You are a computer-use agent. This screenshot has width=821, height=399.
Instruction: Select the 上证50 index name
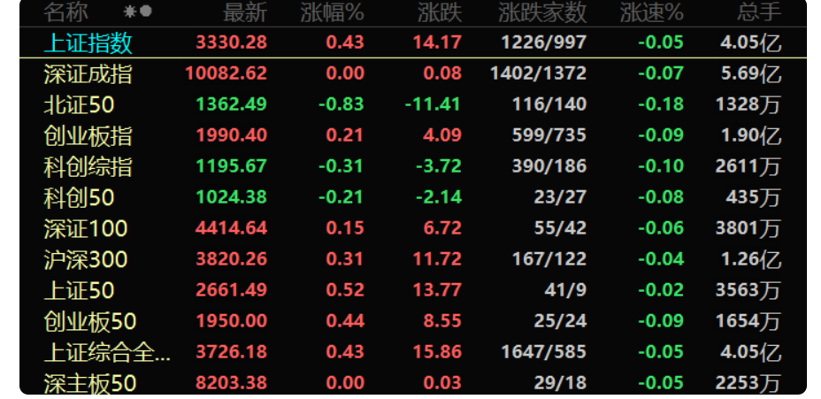79,289
